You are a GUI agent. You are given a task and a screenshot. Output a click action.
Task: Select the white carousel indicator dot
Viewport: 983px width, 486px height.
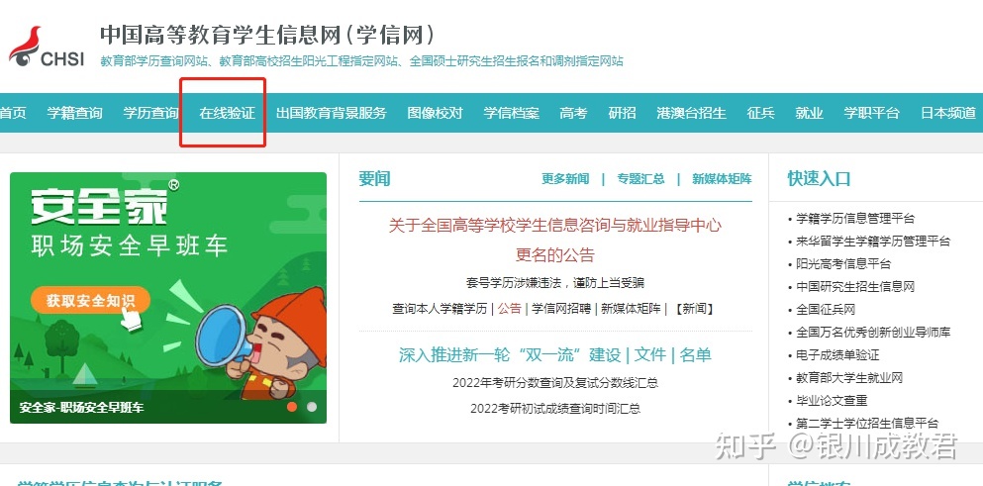pyautogui.click(x=312, y=407)
